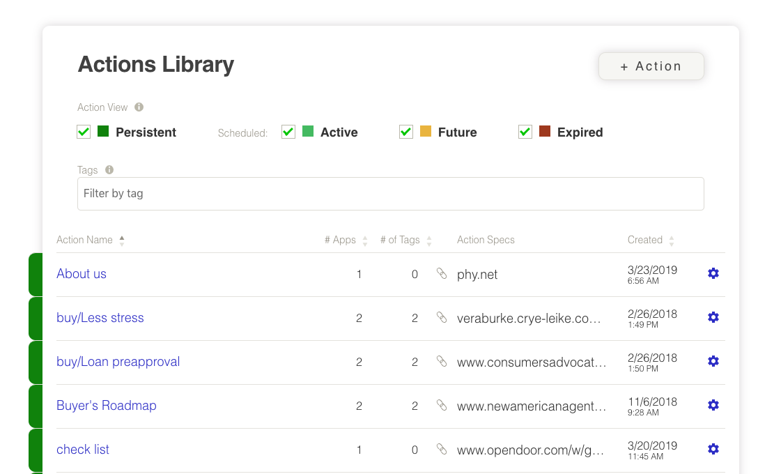Image resolution: width=781 pixels, height=474 pixels.
Task: Toggle the Active scheduled checkbox
Action: pyautogui.click(x=288, y=132)
